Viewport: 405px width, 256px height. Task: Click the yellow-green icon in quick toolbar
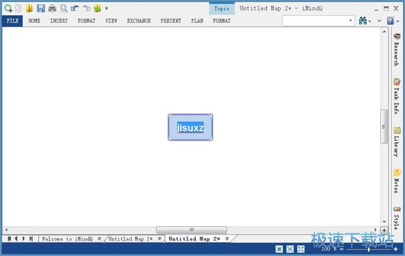point(97,9)
